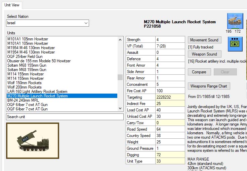Click the unit ID P221058 text
Viewport: 247px width, 171px height.
(152, 26)
